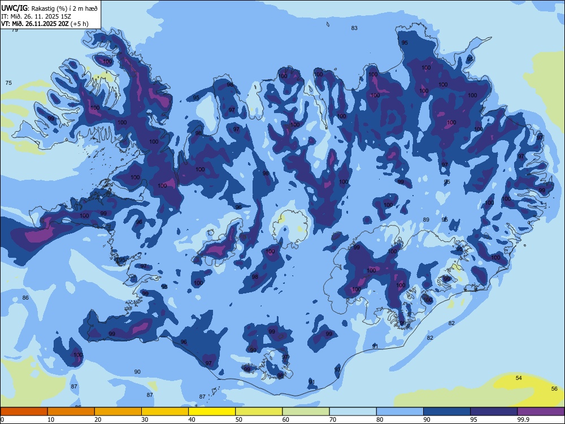Viewport: 565px width, 424px height.
Task: Click the legend label '80'
Action: click(x=380, y=419)
